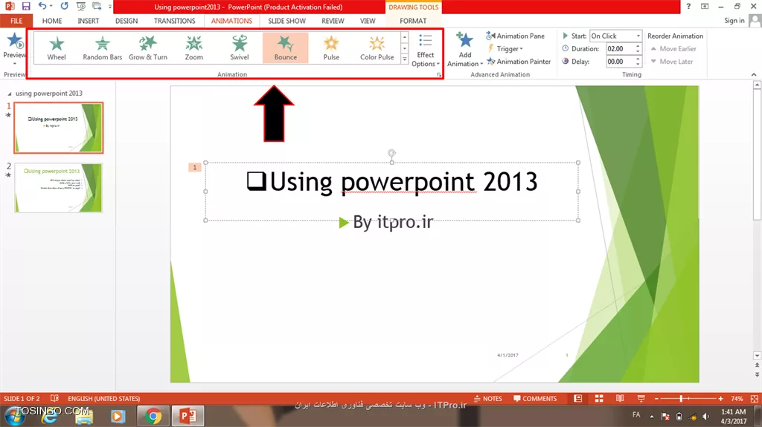The image size is (762, 427).
Task: Click the 74% zoom level
Action: tap(737, 398)
